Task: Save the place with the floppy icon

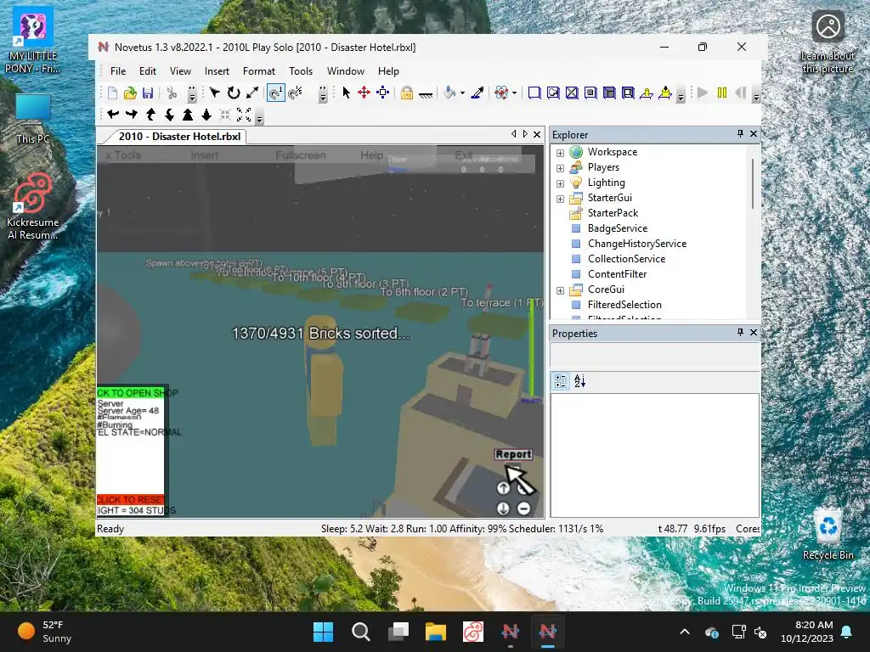Action: tap(148, 93)
